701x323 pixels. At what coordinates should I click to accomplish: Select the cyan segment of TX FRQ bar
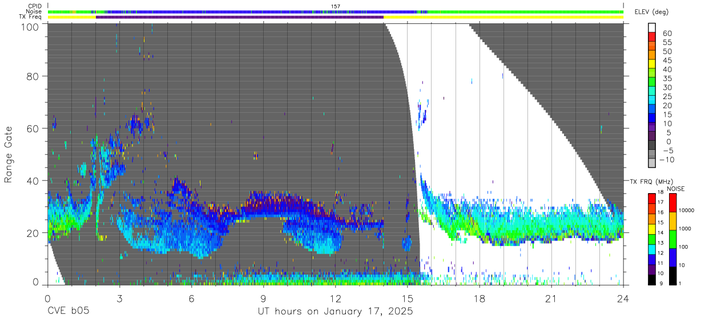click(x=652, y=249)
